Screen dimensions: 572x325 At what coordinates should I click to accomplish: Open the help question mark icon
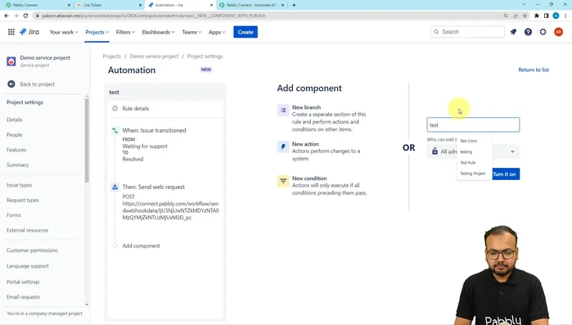528,32
